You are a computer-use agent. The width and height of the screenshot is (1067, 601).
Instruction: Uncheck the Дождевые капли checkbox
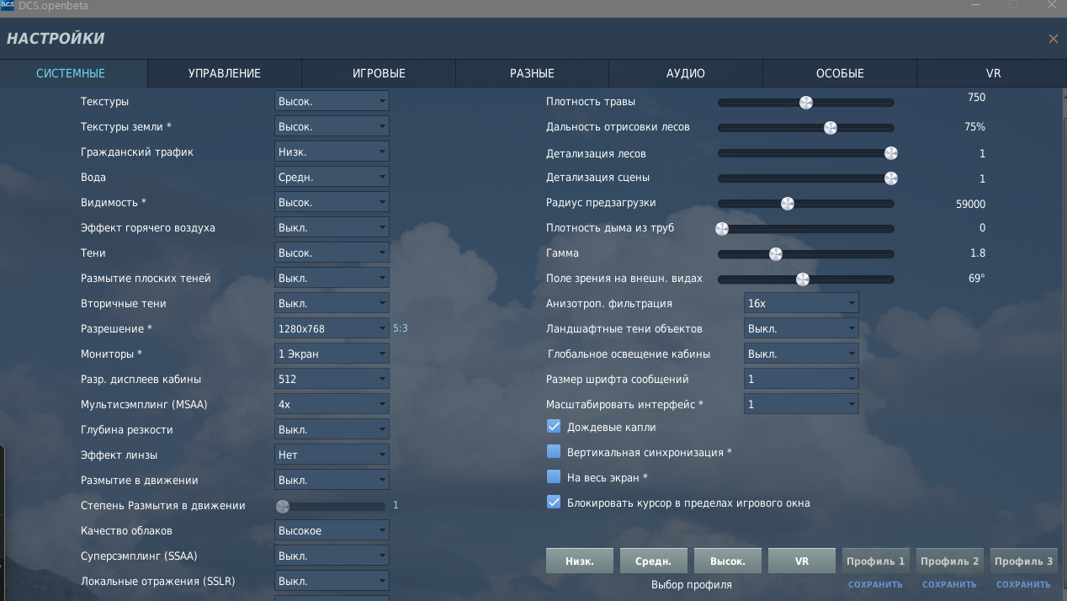pos(554,426)
